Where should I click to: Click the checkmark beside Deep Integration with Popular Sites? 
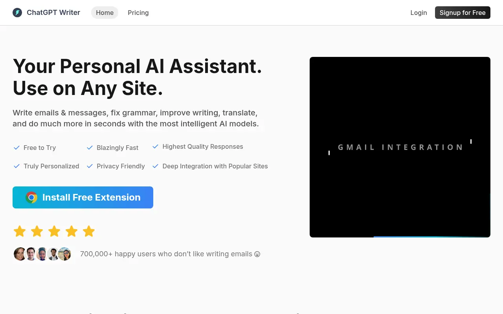tap(155, 166)
